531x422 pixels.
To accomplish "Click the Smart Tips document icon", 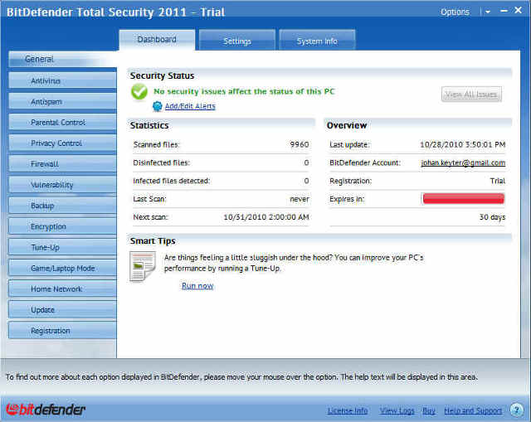I will coord(142,267).
